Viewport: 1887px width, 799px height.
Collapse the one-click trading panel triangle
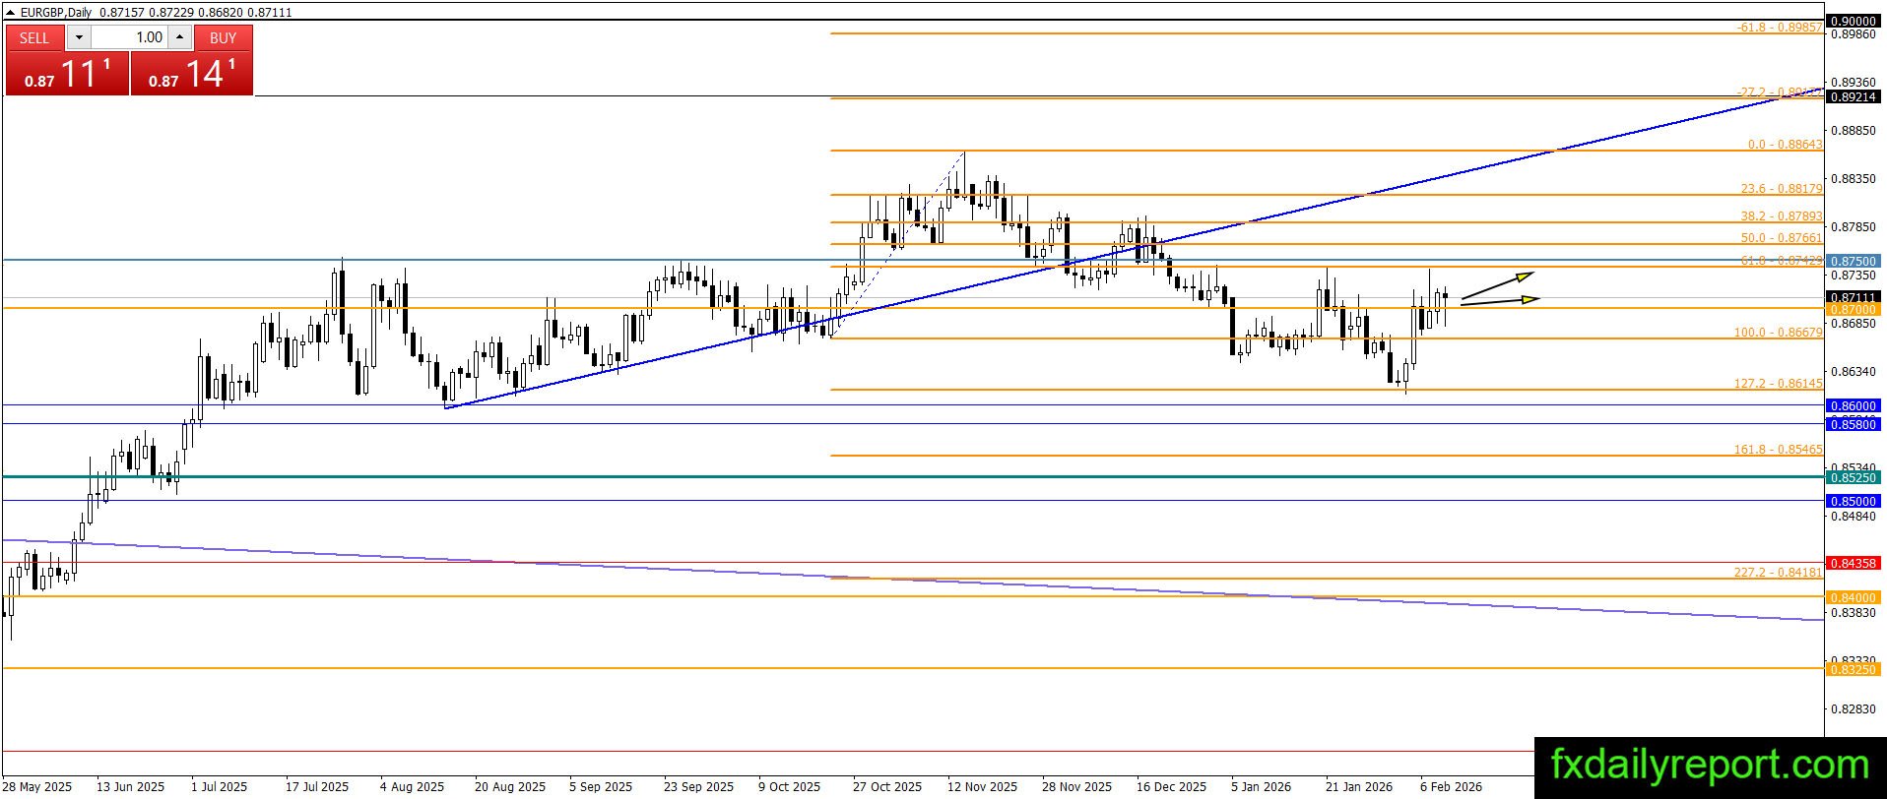click(11, 12)
